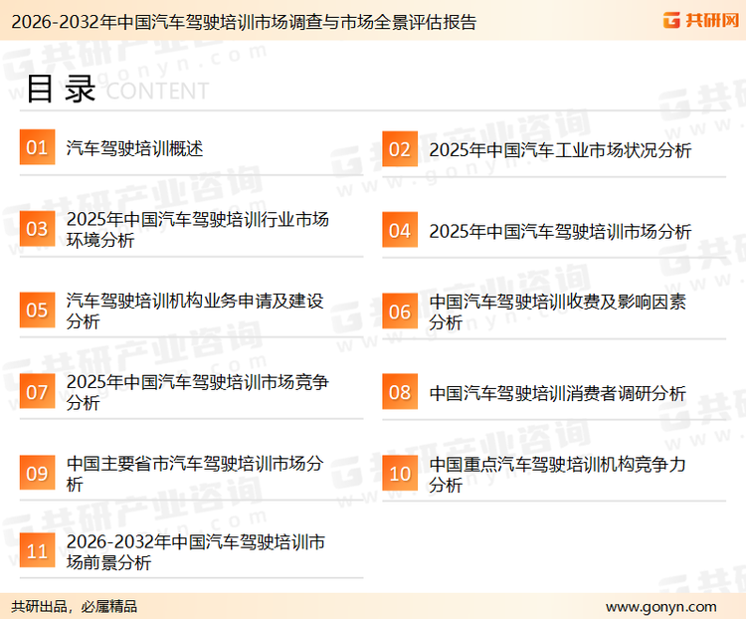Open chapter 汽车驾驶培训概述

point(134,148)
